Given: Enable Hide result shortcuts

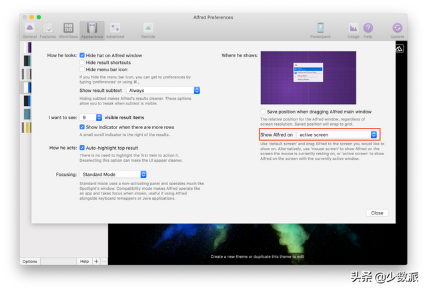Looking at the screenshot, I should (x=82, y=62).
